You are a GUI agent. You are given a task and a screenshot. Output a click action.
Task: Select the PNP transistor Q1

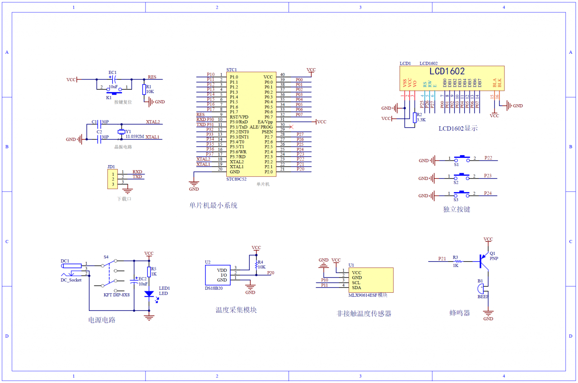pyautogui.click(x=483, y=259)
